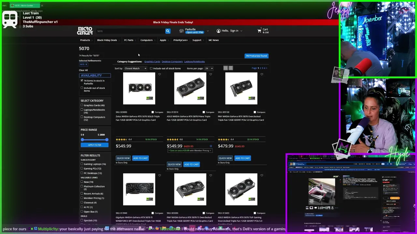Add PNY RTX 5070 Overclocked to wishlist
This screenshot has width=417, height=234.
[x=262, y=74]
